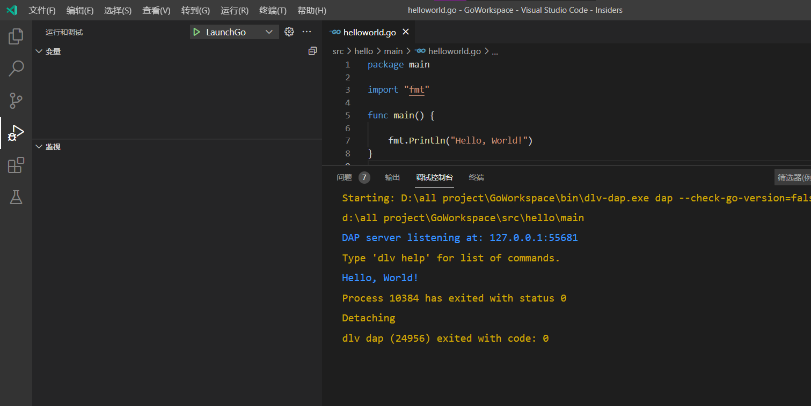This screenshot has width=811, height=406.
Task: Switch to the 输出 panel tab
Action: point(392,178)
